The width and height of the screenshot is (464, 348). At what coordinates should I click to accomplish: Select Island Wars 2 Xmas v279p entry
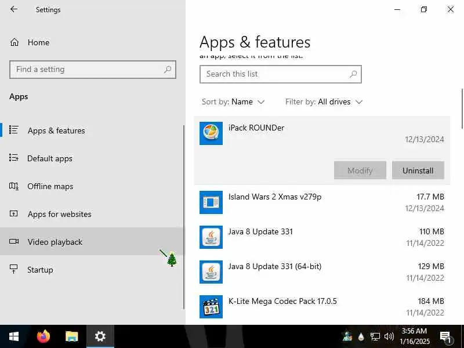(x=275, y=197)
